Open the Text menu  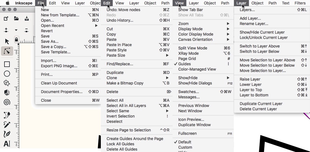tap(286, 3)
